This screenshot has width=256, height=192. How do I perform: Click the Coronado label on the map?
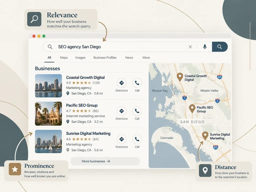point(166,138)
